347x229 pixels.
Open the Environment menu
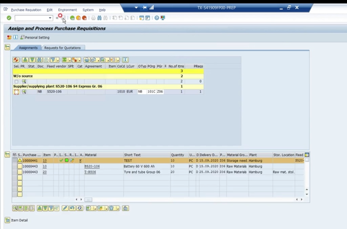click(67, 10)
